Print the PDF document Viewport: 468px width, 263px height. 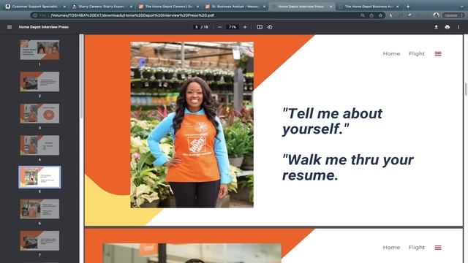pos(447,27)
